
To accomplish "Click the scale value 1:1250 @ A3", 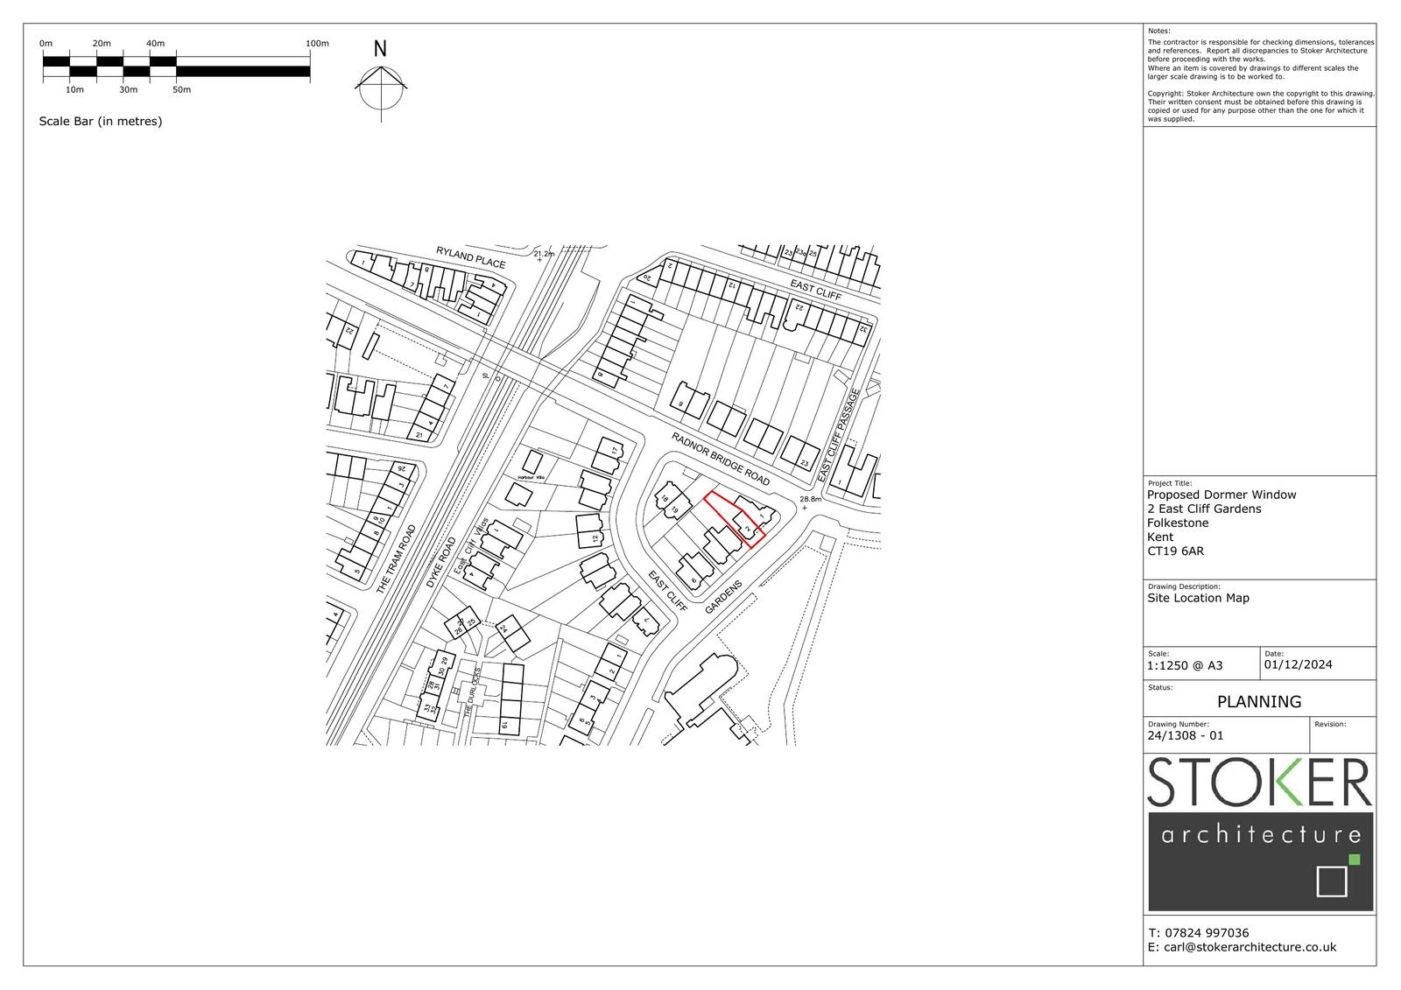I will coord(1185,665).
